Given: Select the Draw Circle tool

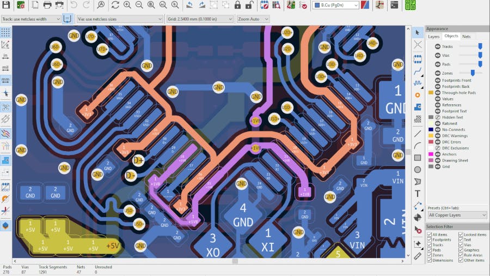Looking at the screenshot, I should click(418, 170).
